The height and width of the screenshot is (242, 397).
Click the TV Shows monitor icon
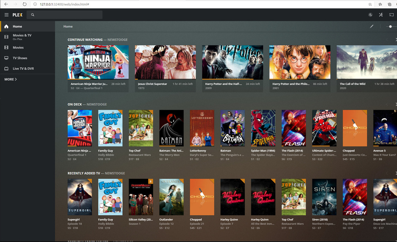pyautogui.click(x=6, y=58)
